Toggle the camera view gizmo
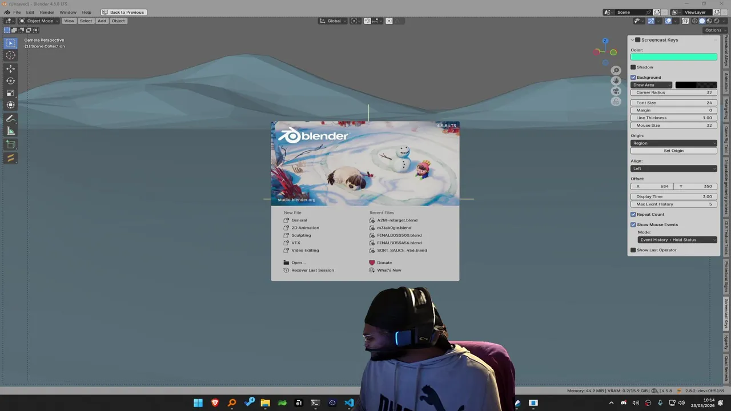This screenshot has height=411, width=731. point(616,91)
